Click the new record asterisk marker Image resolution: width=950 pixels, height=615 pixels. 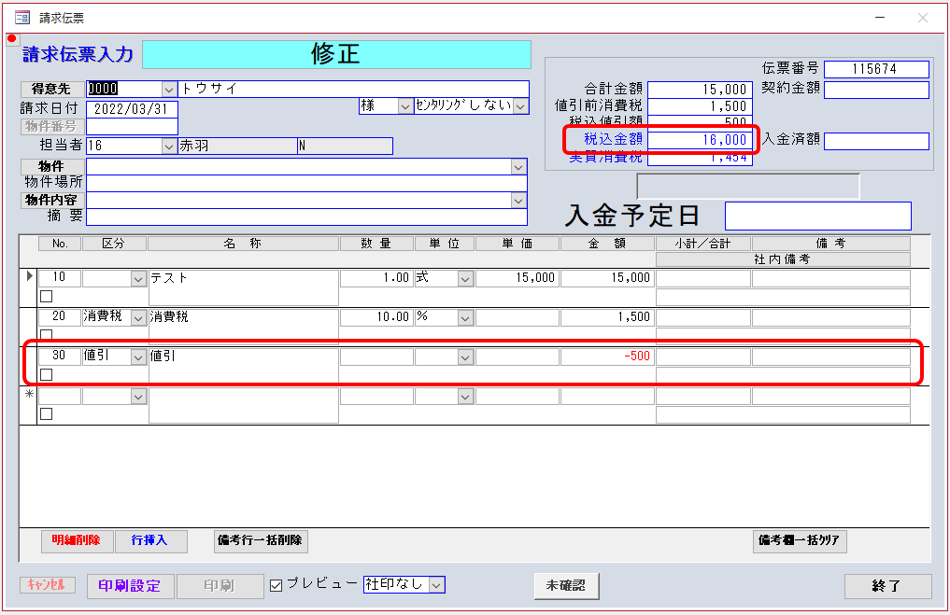point(28,396)
